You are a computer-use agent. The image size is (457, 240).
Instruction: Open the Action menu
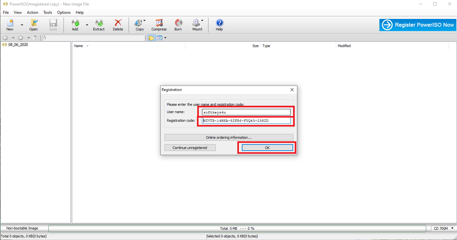(x=32, y=12)
